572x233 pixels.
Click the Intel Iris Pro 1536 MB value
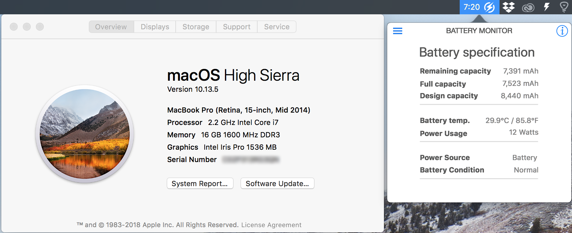(240, 147)
